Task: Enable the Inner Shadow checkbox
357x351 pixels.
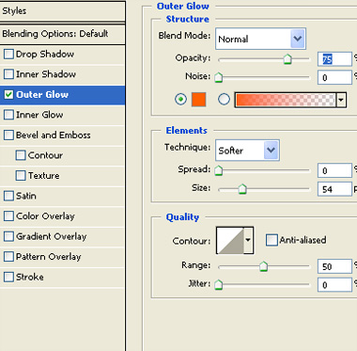Action: click(8, 74)
